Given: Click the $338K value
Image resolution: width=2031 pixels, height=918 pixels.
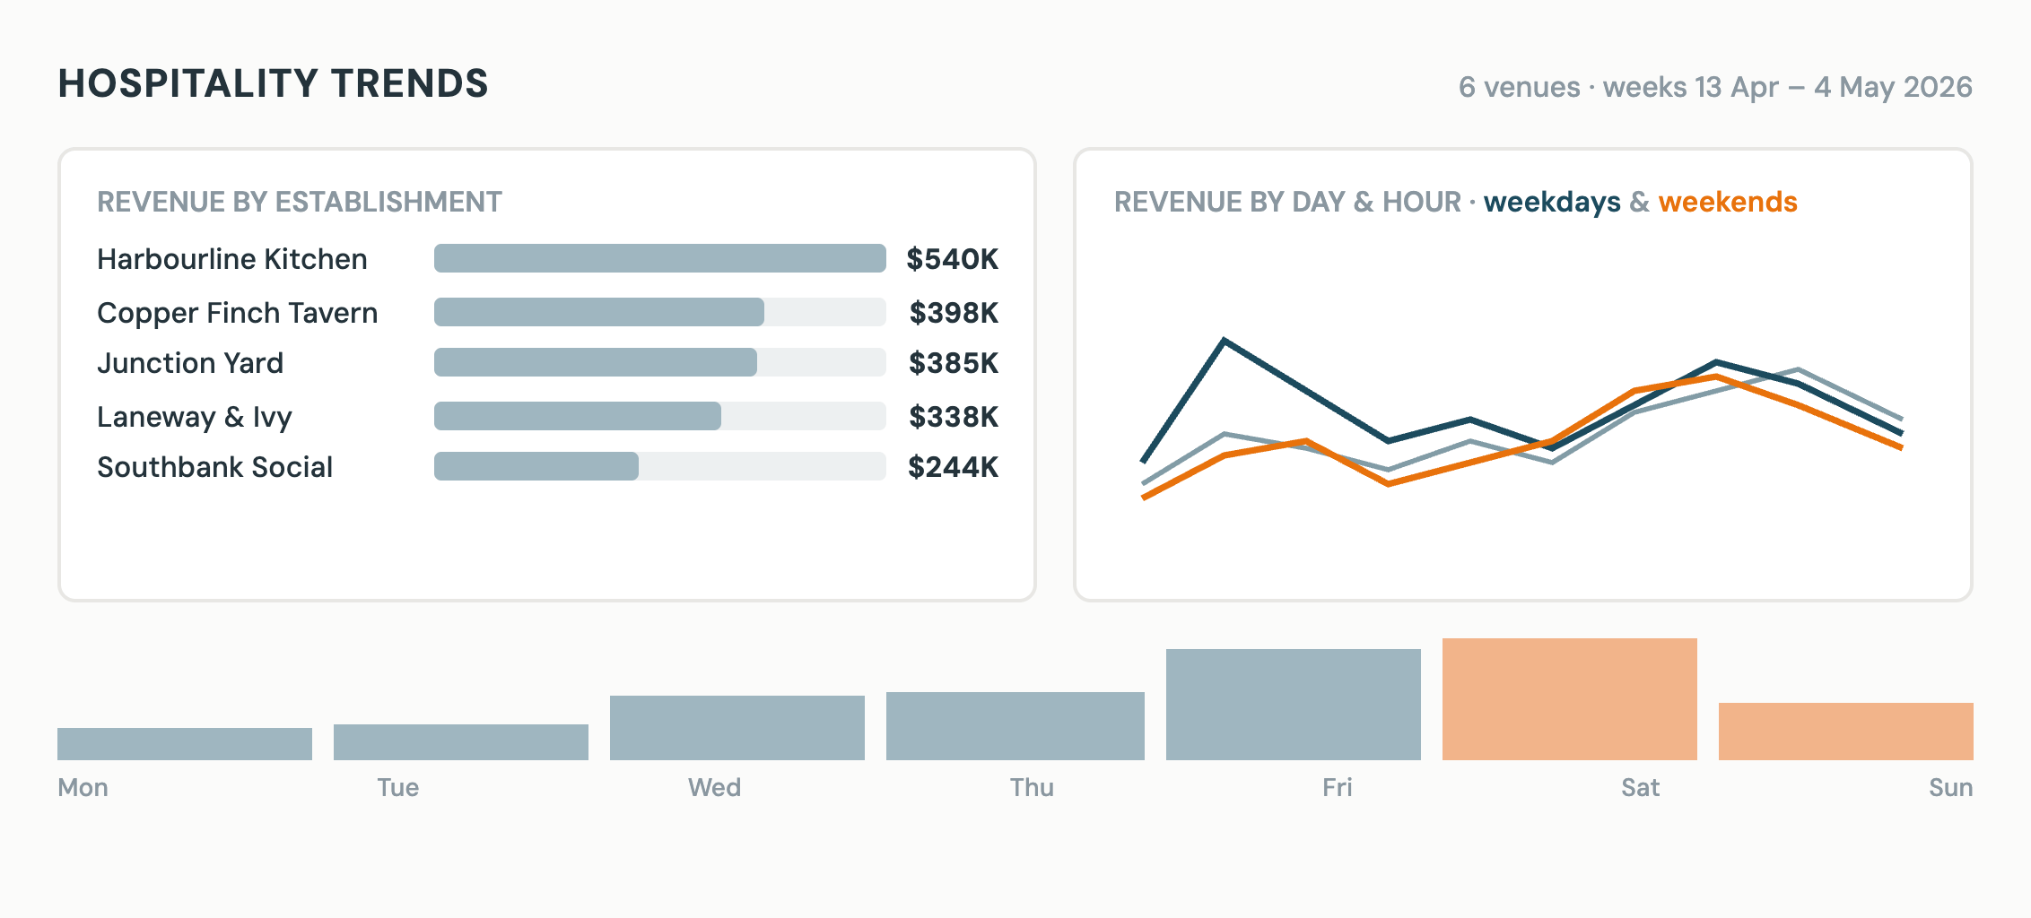Looking at the screenshot, I should click(x=954, y=417).
